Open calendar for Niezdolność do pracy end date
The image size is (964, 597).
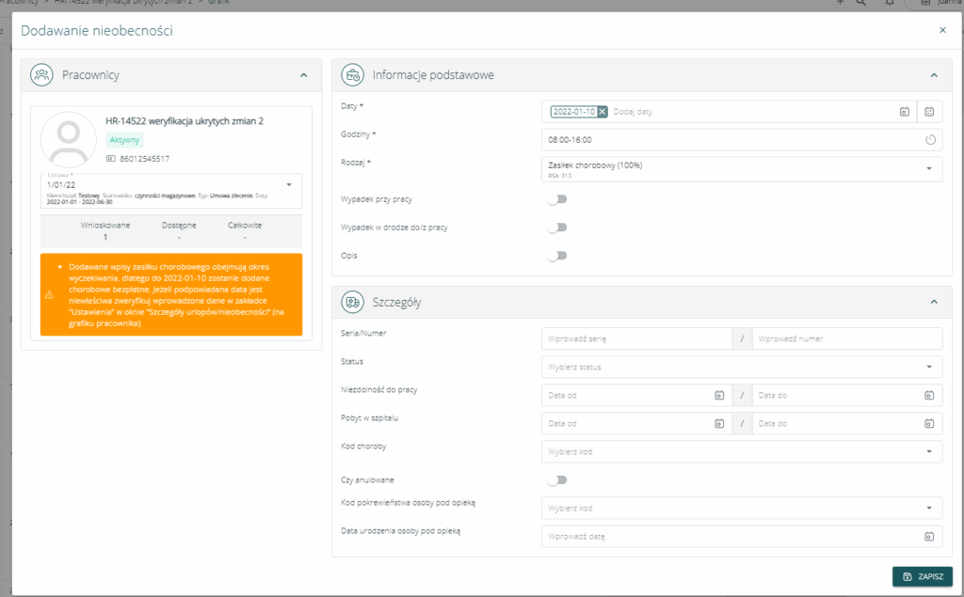[x=928, y=396]
